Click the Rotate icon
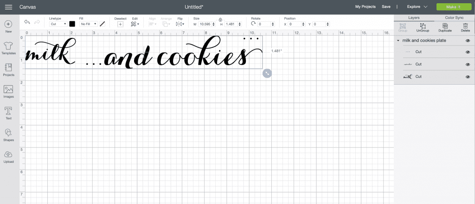Screen dimensions: 475x204 (253, 24)
